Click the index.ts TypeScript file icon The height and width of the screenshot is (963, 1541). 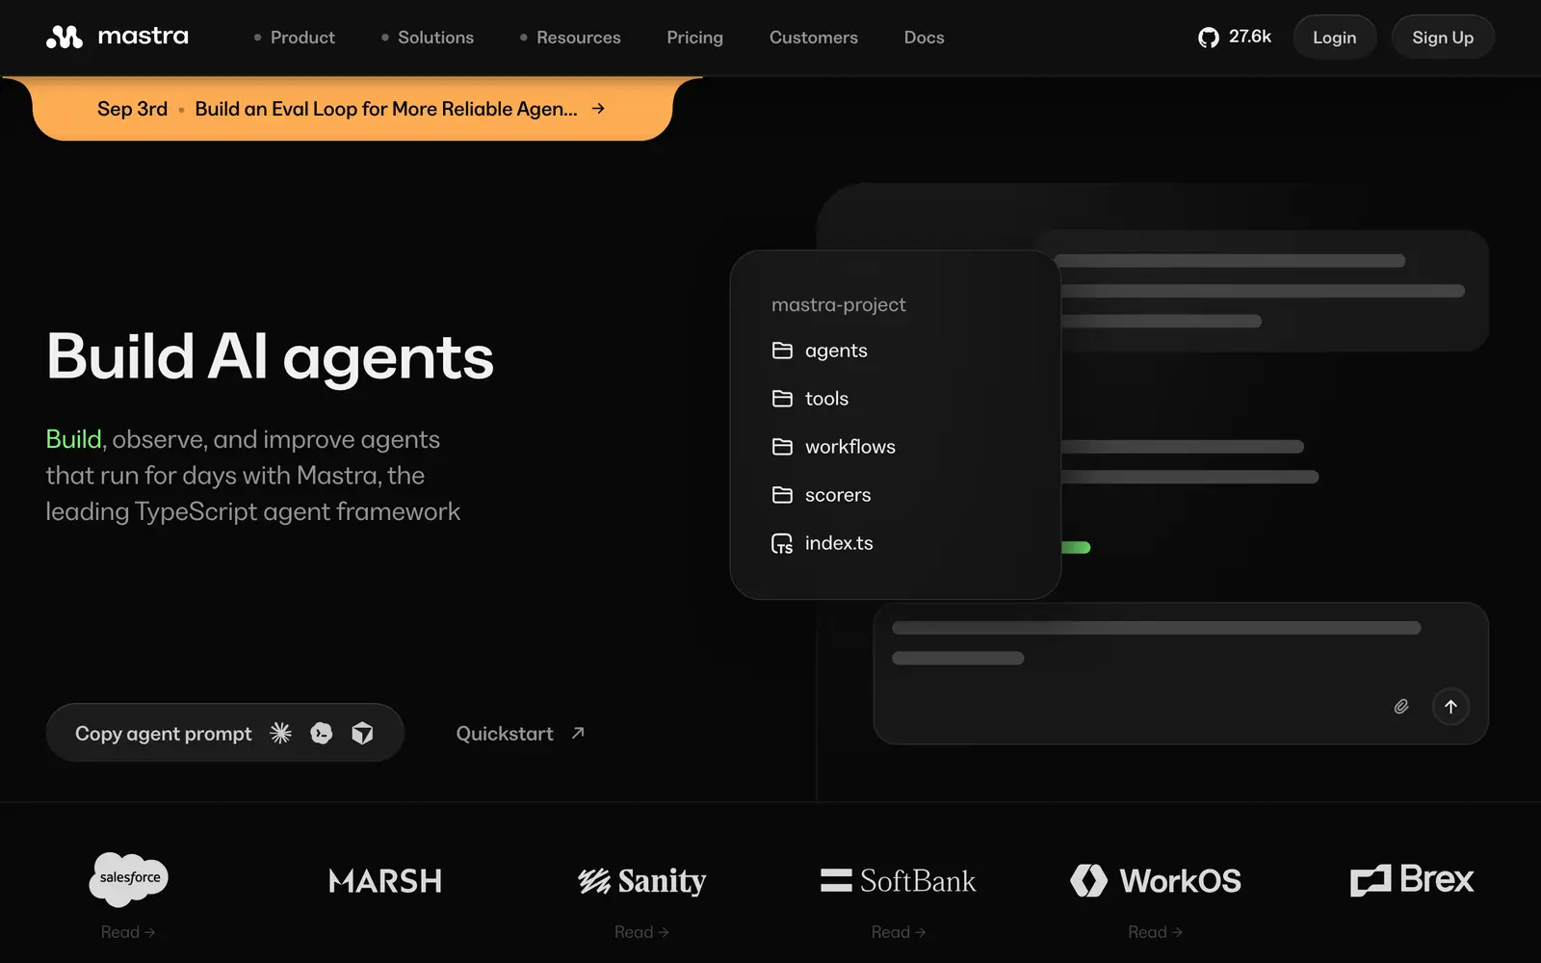pos(782,543)
